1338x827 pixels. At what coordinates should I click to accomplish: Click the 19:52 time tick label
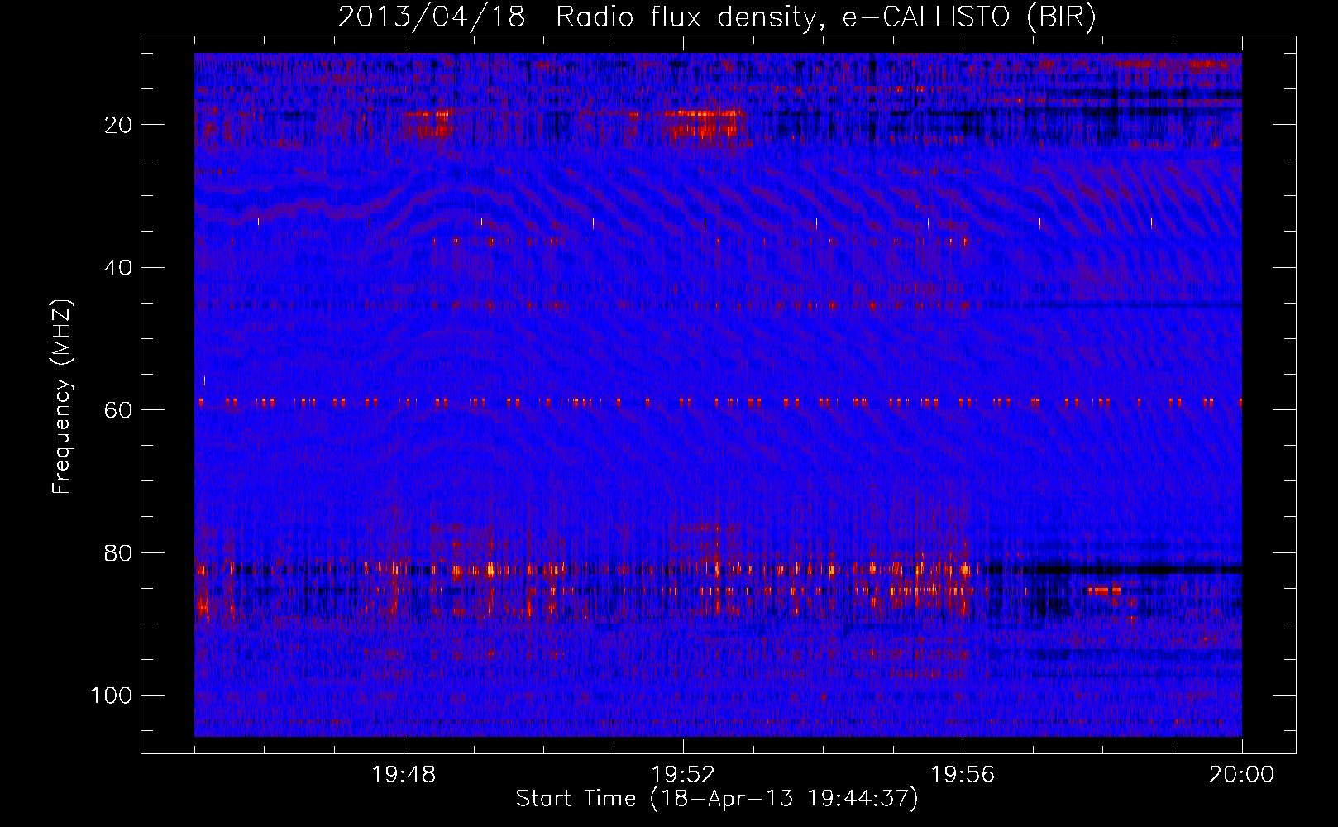point(683,775)
